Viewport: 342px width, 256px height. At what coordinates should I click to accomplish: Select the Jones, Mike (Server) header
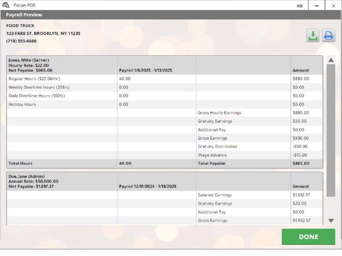tap(29, 60)
